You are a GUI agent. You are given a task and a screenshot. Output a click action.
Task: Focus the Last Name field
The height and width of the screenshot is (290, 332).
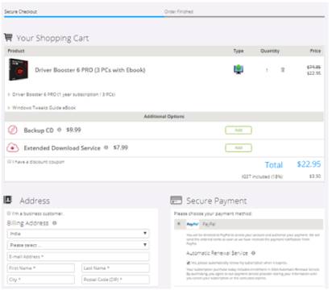coord(115,268)
